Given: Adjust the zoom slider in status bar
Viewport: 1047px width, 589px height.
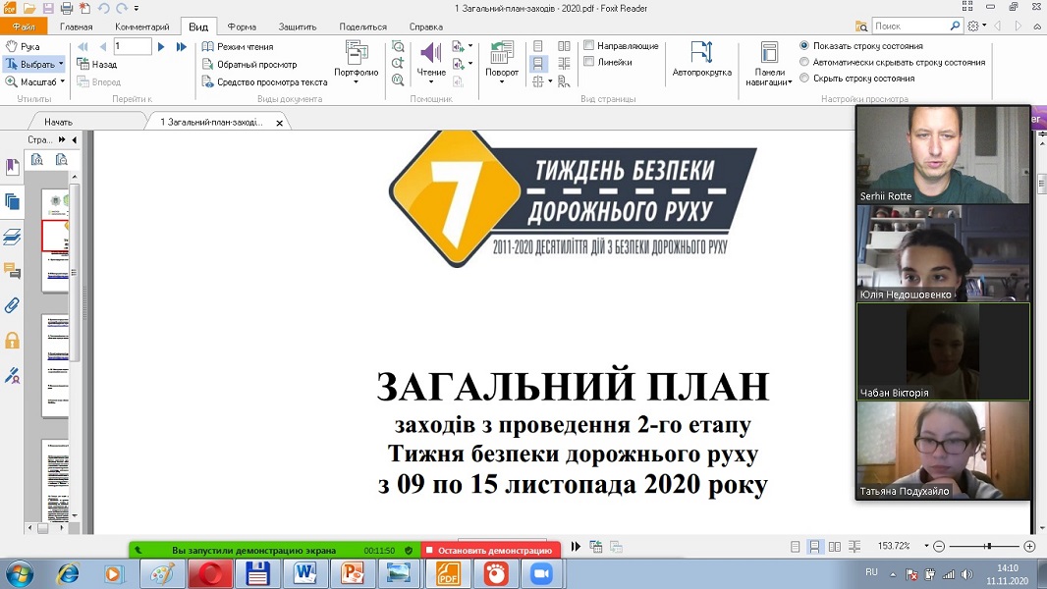Looking at the screenshot, I should pyautogui.click(x=987, y=547).
